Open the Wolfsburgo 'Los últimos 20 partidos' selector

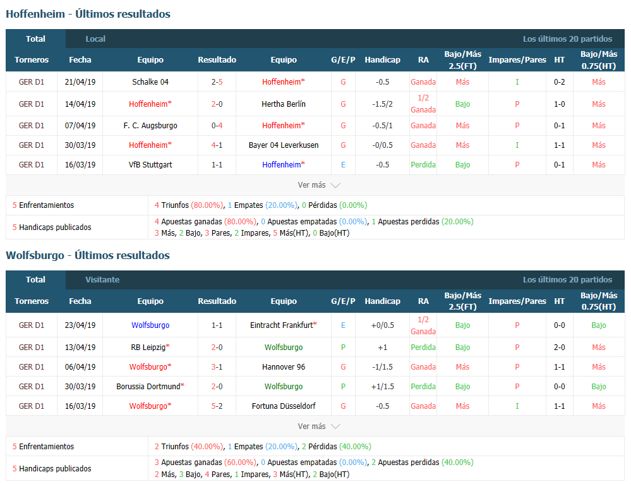[567, 280]
